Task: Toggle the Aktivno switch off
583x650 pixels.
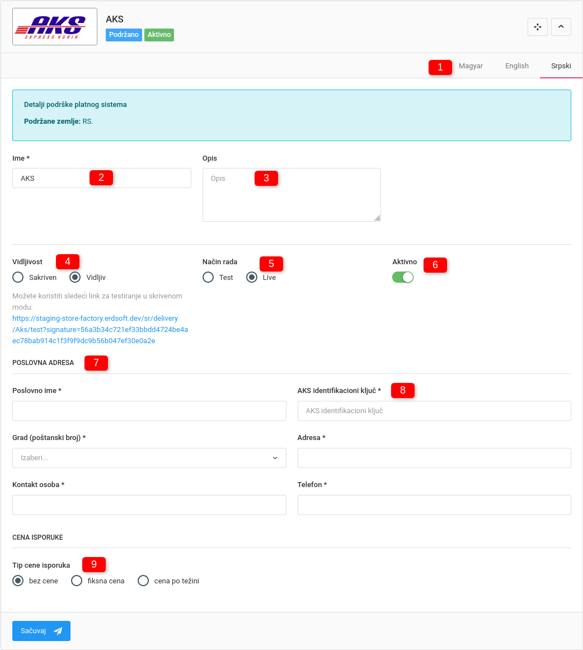Action: [x=403, y=277]
